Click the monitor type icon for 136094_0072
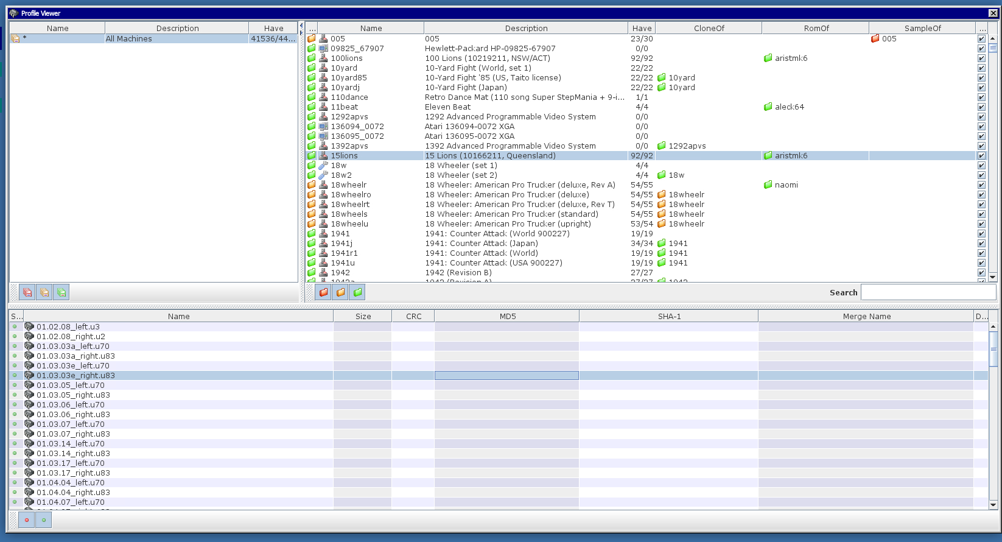This screenshot has width=1002, height=542. click(323, 126)
